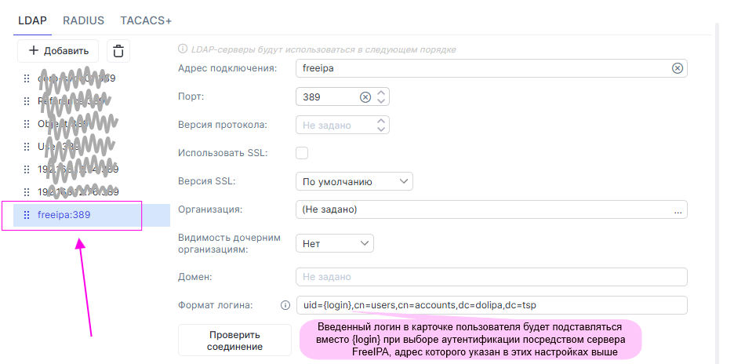Select the LDAP tab
Viewport: 734px width, 364px height.
[x=33, y=20]
